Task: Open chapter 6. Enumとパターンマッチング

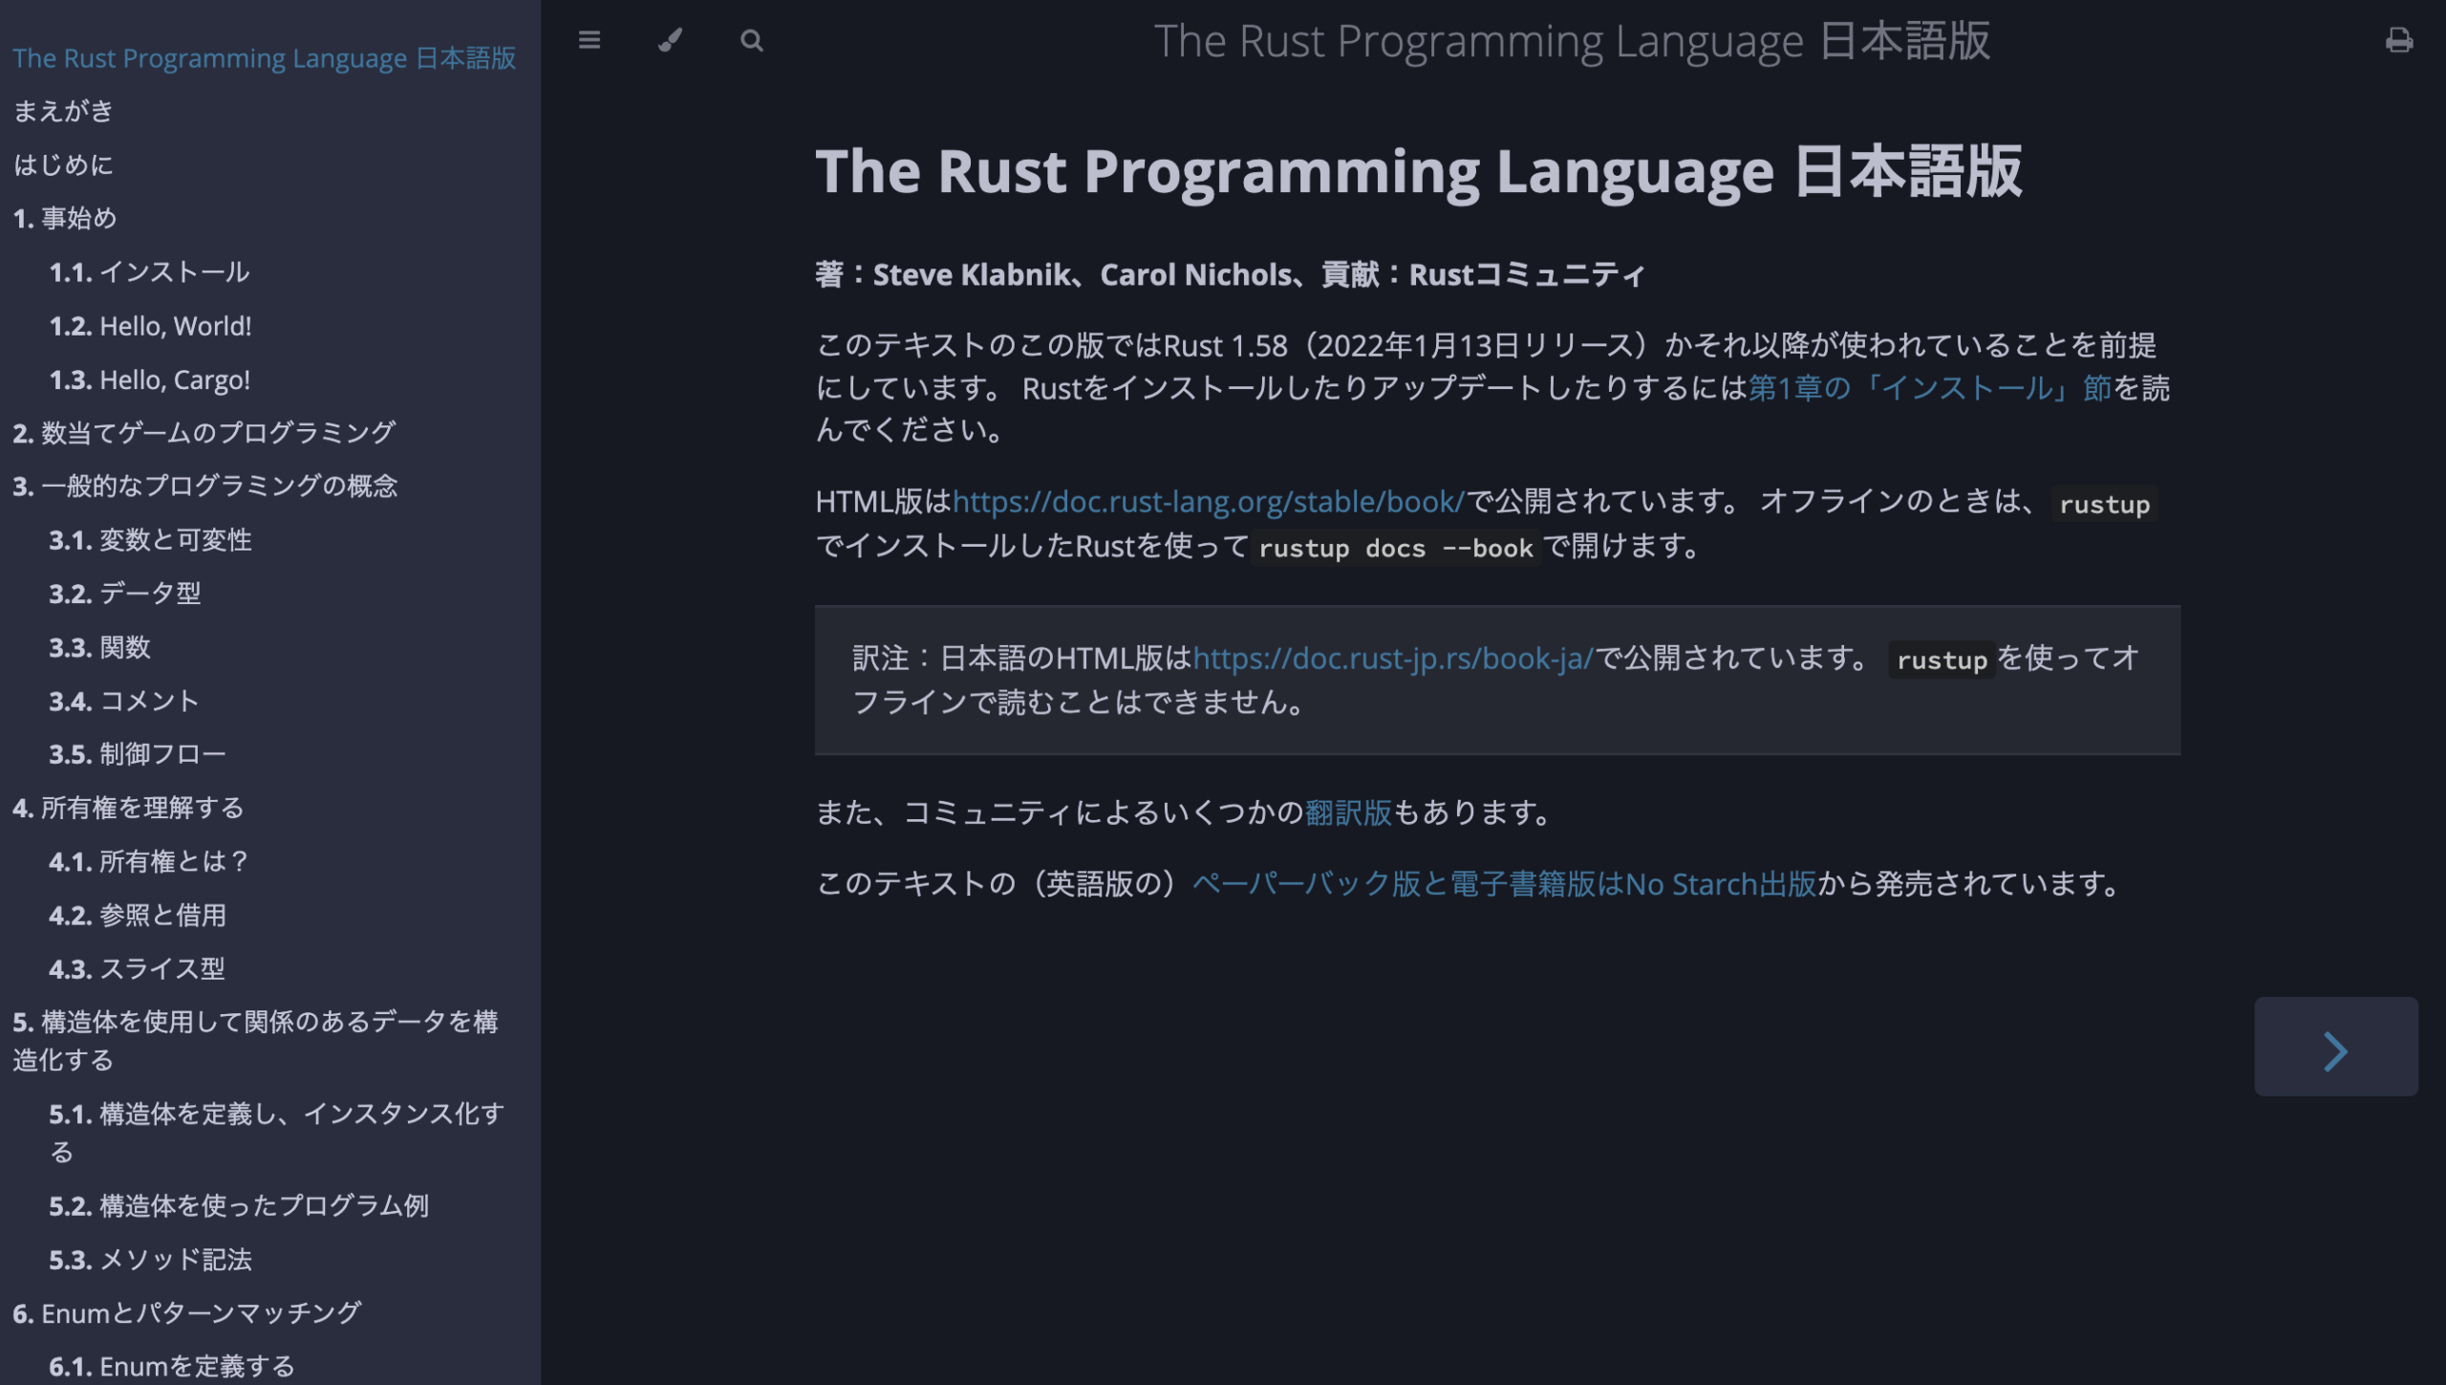Action: point(186,1312)
